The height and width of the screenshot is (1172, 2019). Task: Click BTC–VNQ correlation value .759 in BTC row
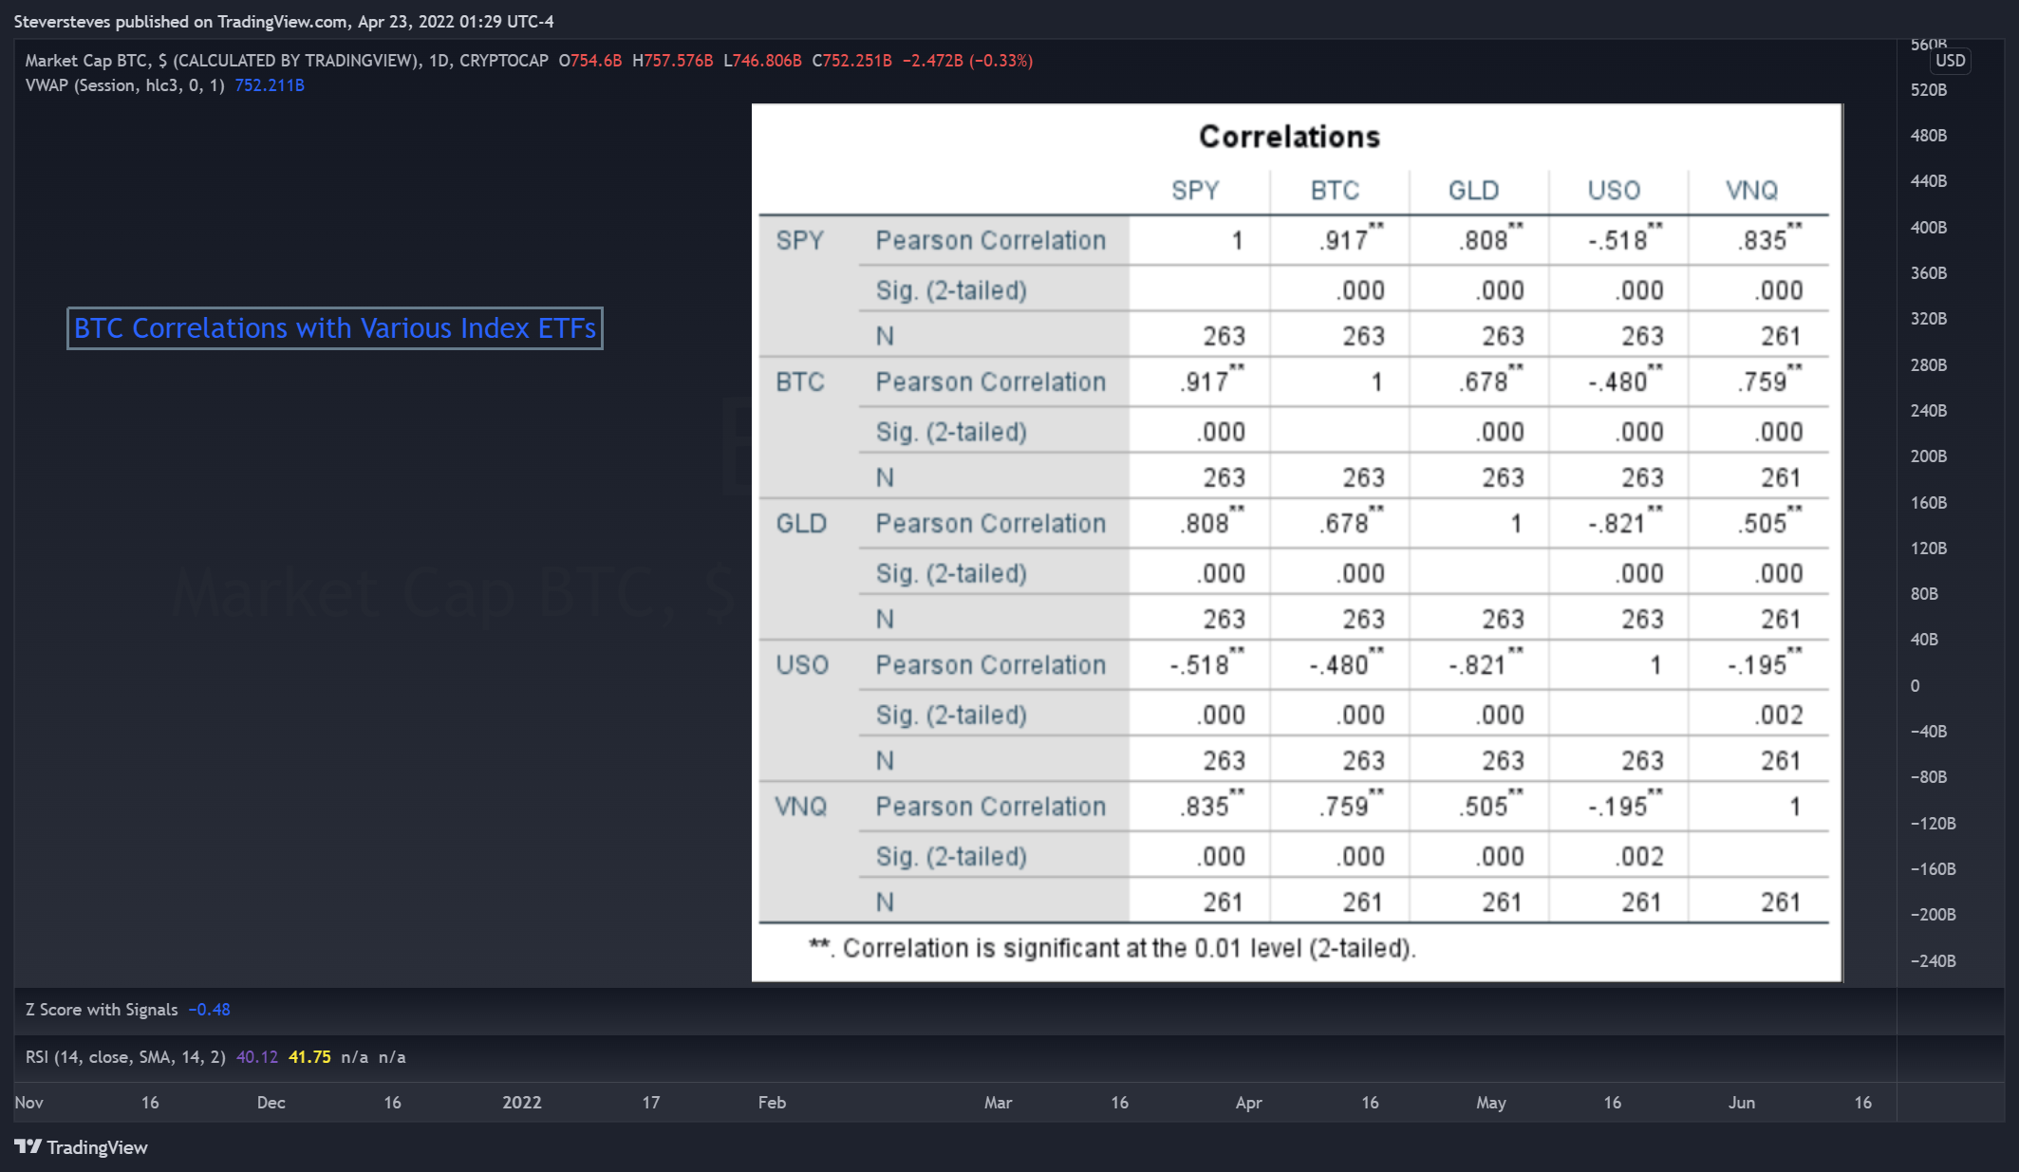(1769, 380)
